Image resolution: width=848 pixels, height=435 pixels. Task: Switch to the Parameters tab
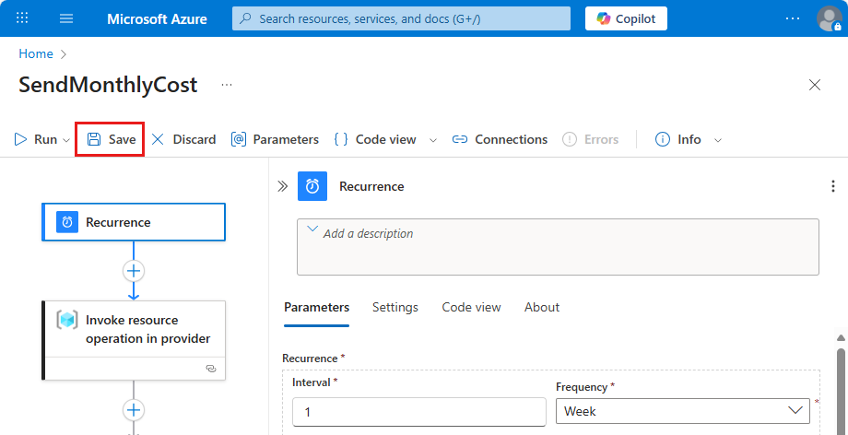316,307
